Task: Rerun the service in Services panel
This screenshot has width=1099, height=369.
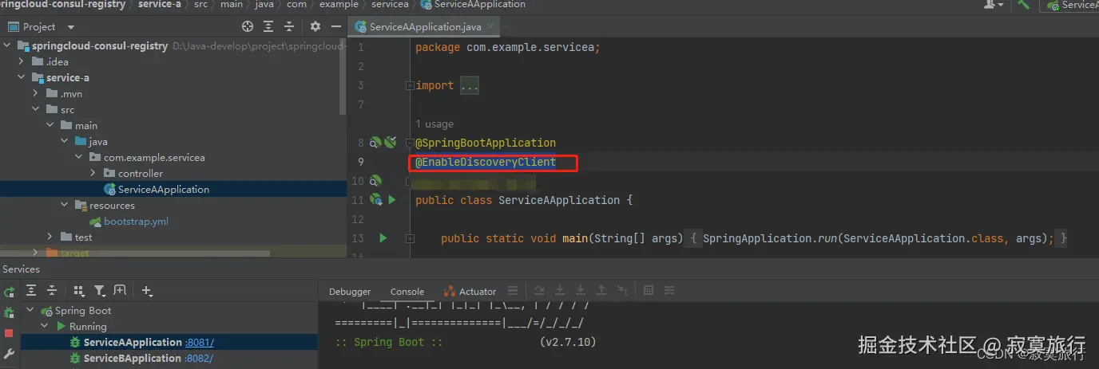Action: 9,293
